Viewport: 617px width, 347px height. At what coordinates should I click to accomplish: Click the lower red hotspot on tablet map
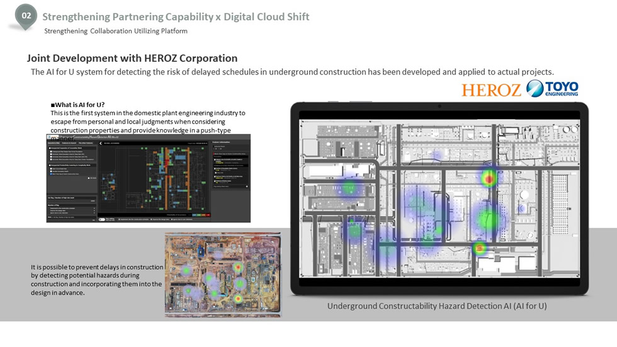click(x=480, y=248)
